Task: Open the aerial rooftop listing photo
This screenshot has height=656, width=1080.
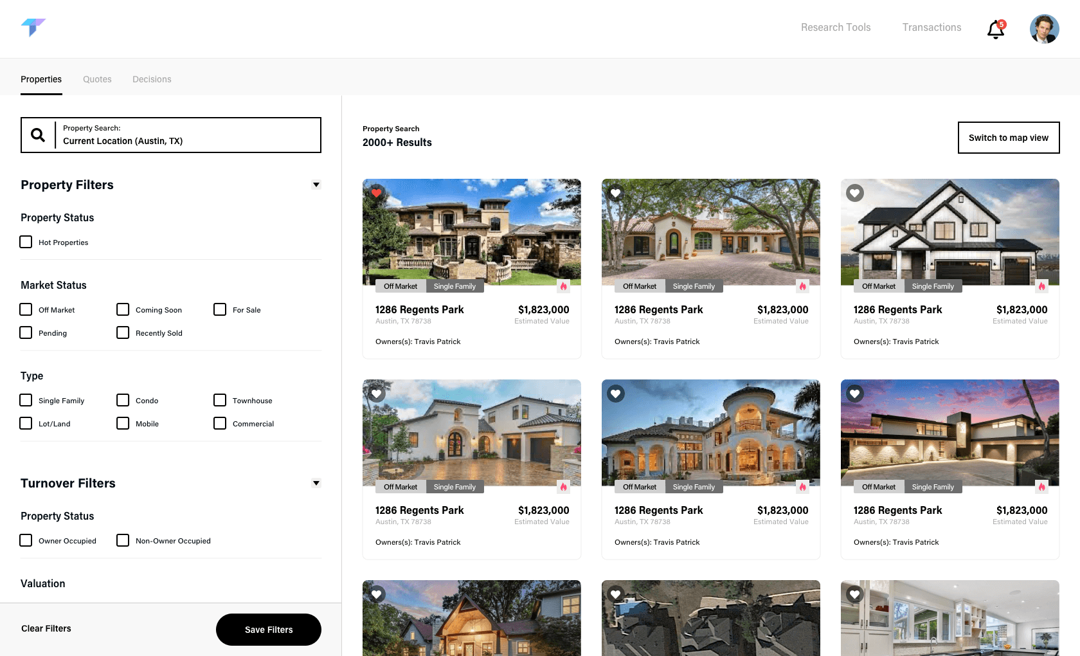Action: pos(711,619)
